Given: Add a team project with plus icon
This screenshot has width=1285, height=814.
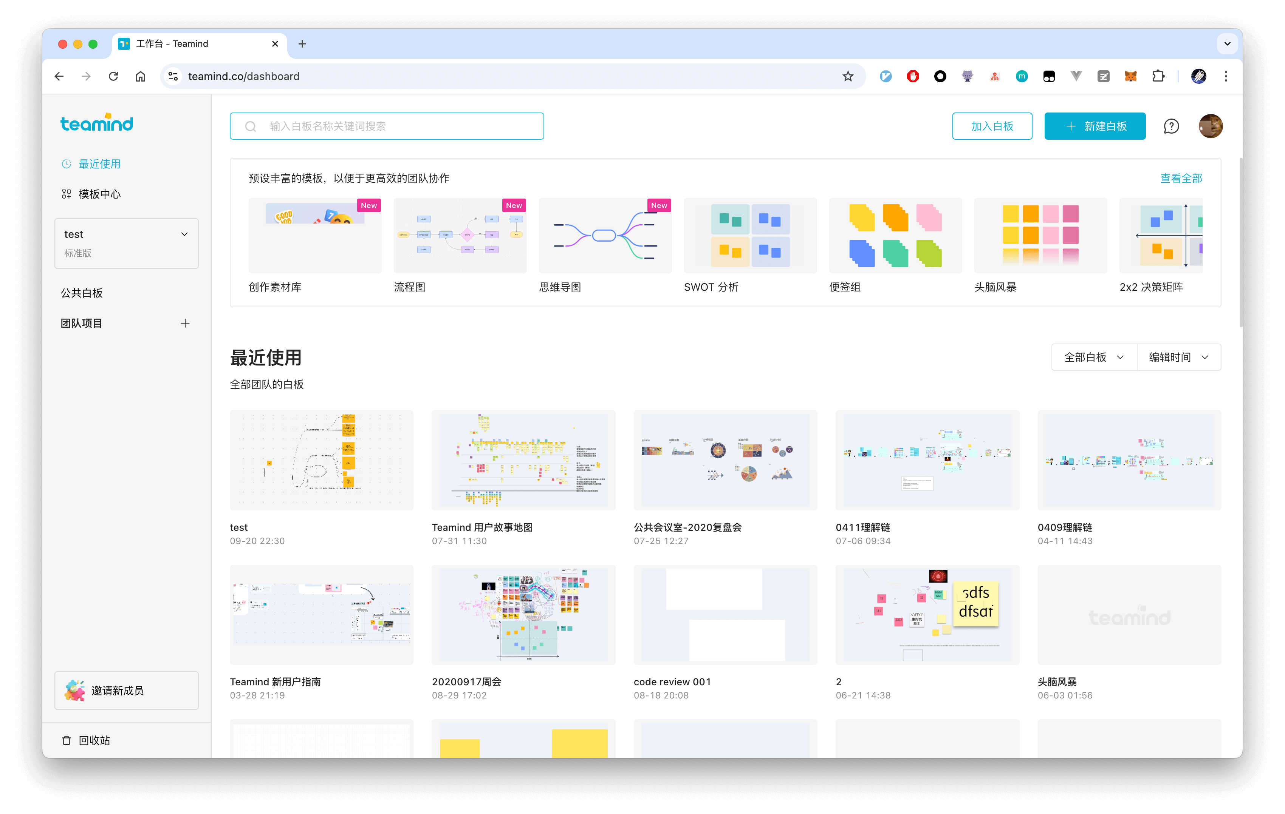Looking at the screenshot, I should coord(185,323).
